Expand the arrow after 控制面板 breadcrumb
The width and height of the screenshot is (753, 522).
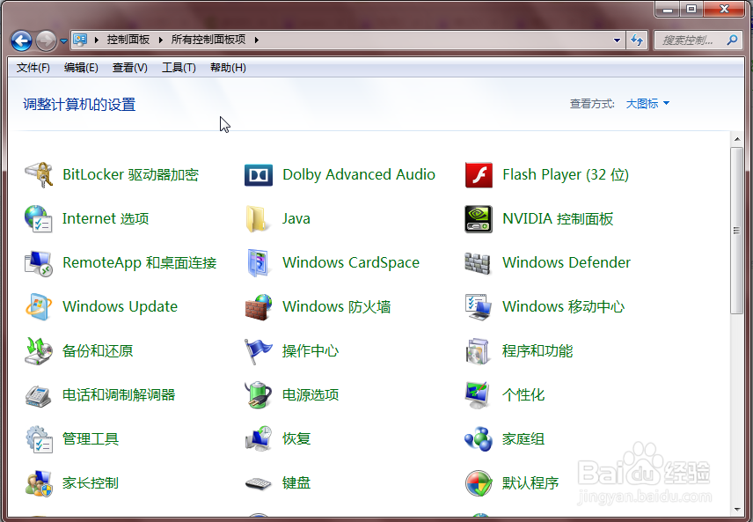point(160,40)
